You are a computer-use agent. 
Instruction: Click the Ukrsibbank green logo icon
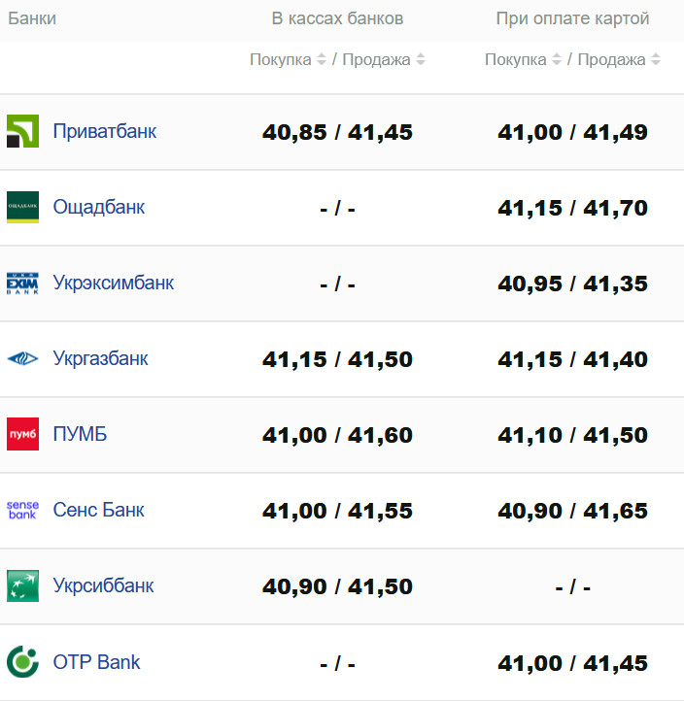click(22, 585)
